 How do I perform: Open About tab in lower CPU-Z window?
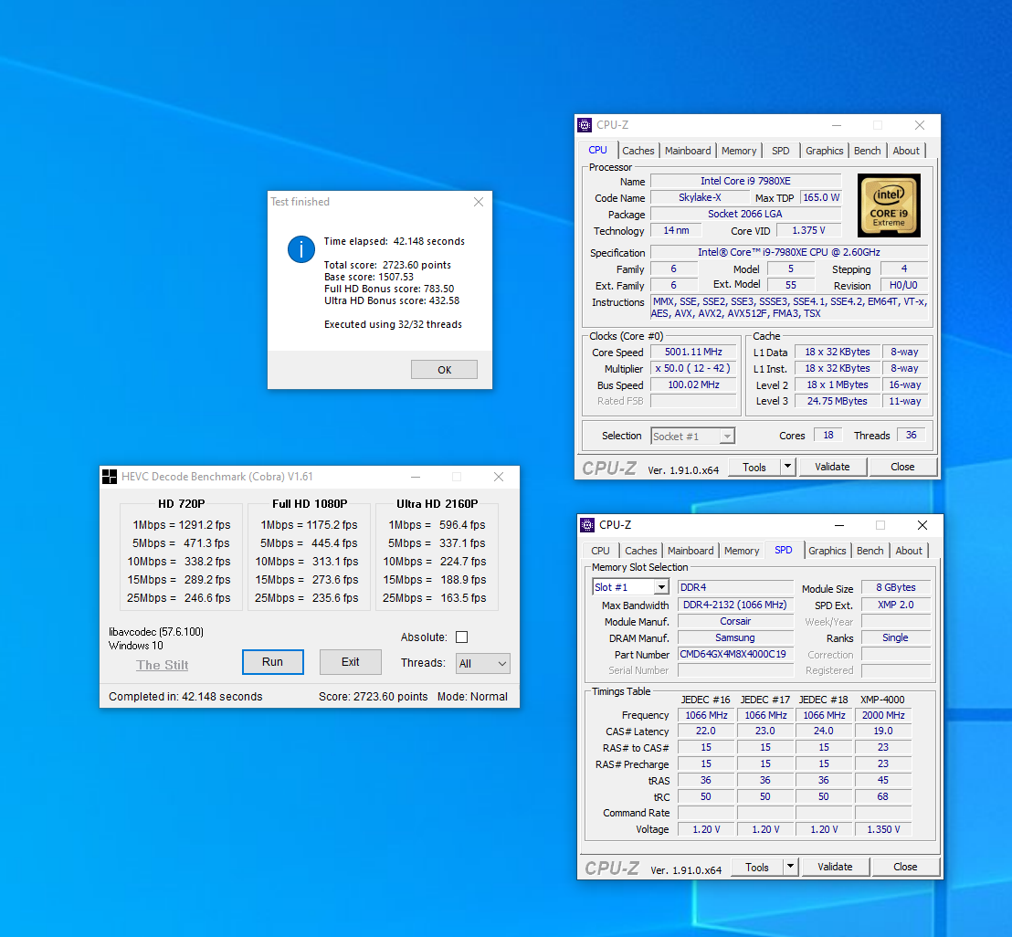(909, 551)
